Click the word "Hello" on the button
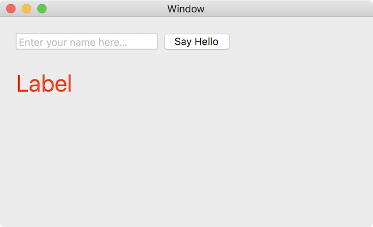The image size is (373, 227). coord(206,42)
